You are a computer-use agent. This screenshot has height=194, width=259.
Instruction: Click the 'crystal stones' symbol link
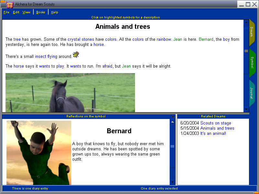tap(81, 39)
